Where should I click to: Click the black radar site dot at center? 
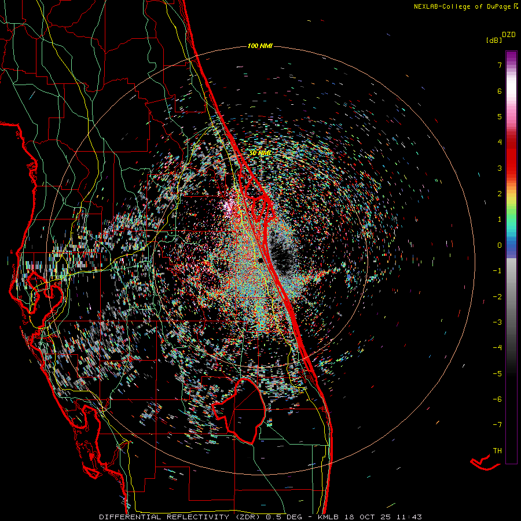tap(260, 260)
